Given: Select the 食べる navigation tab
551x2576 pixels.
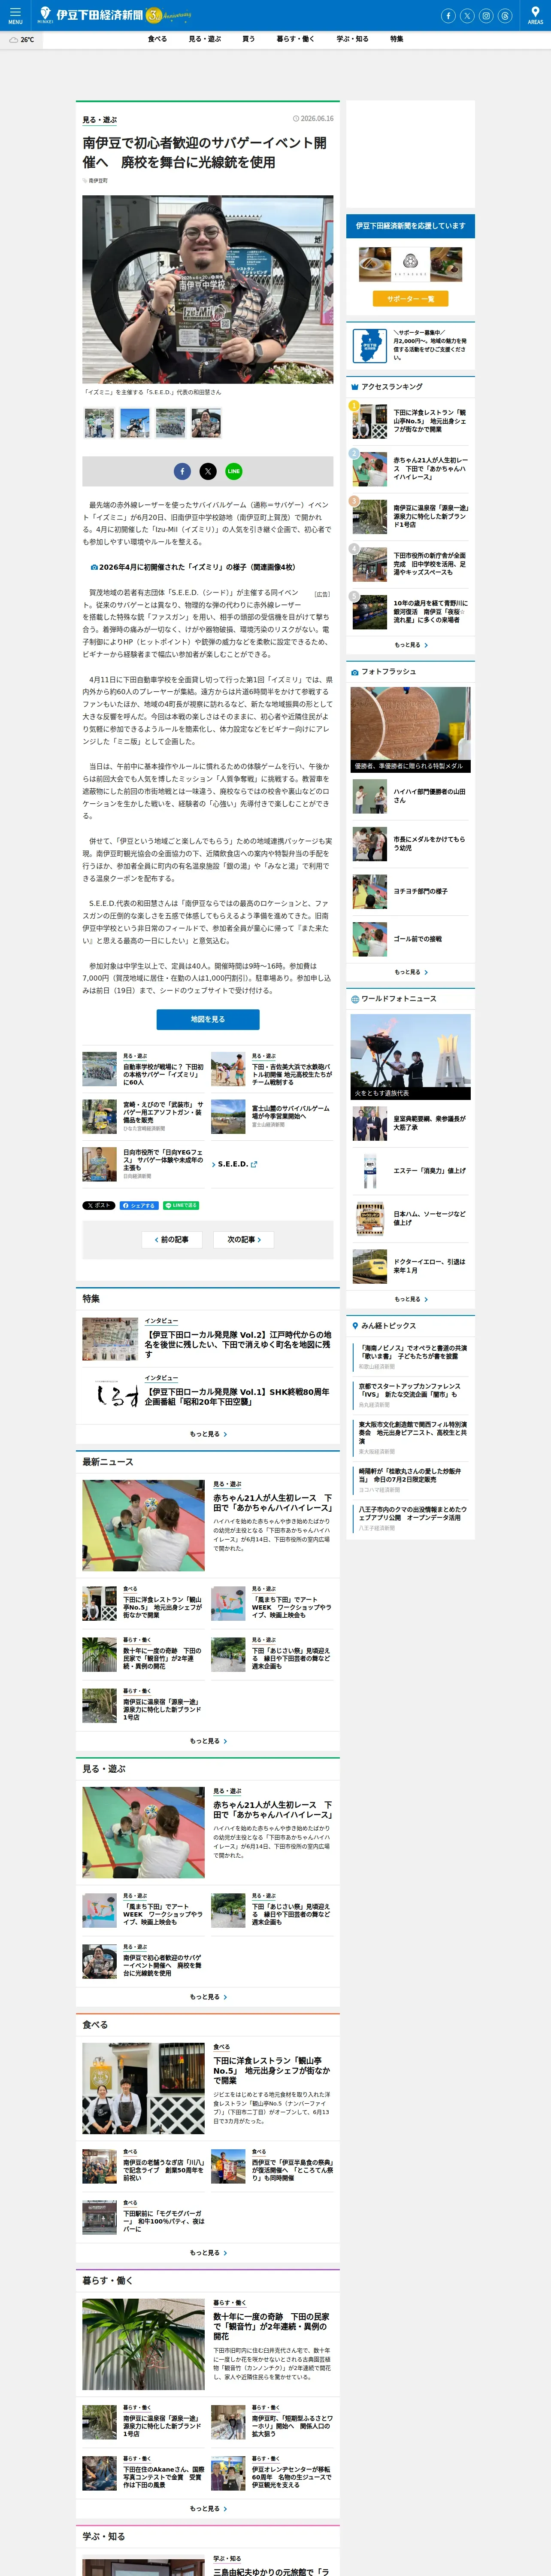Looking at the screenshot, I should pos(157,39).
